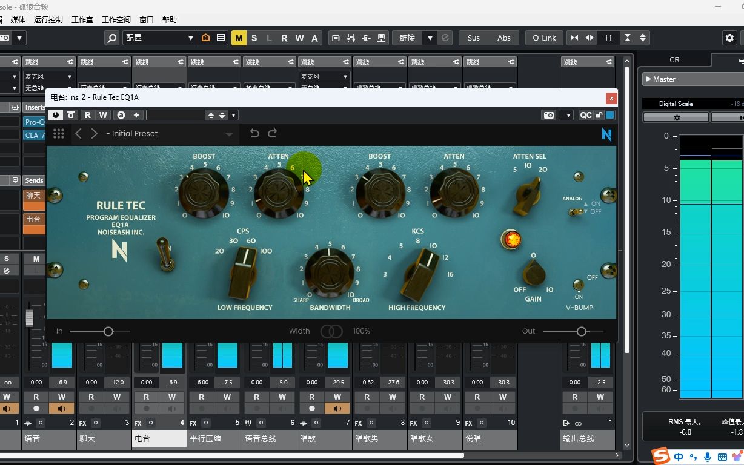Expand the Initial Preset dropdown
This screenshot has width=744, height=465.
click(229, 134)
